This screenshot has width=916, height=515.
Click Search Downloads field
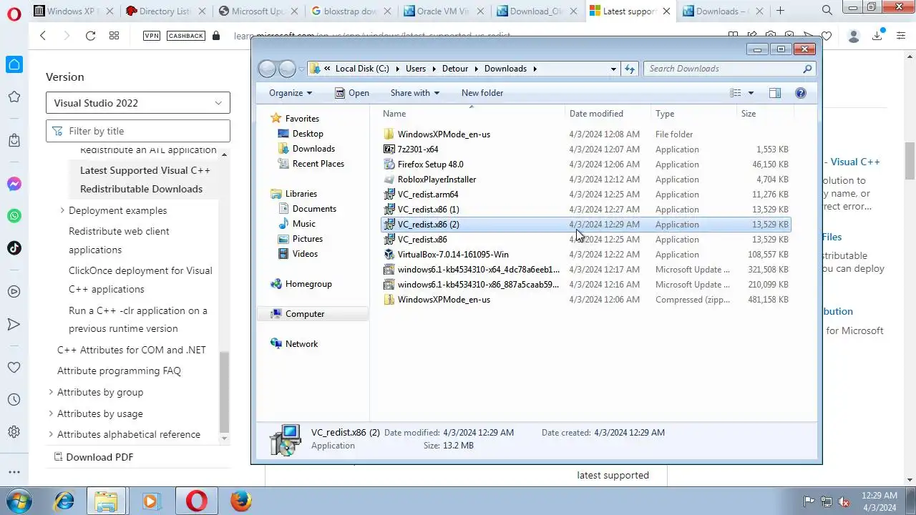pyautogui.click(x=729, y=69)
